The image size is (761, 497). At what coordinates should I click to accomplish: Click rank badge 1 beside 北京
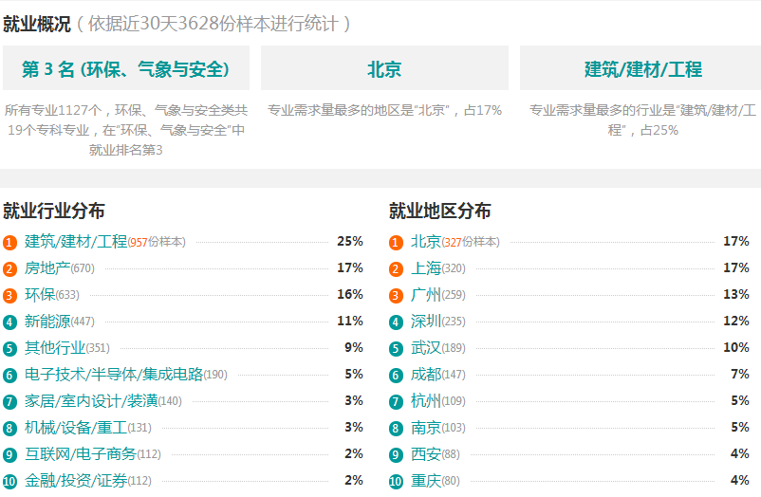click(x=396, y=242)
